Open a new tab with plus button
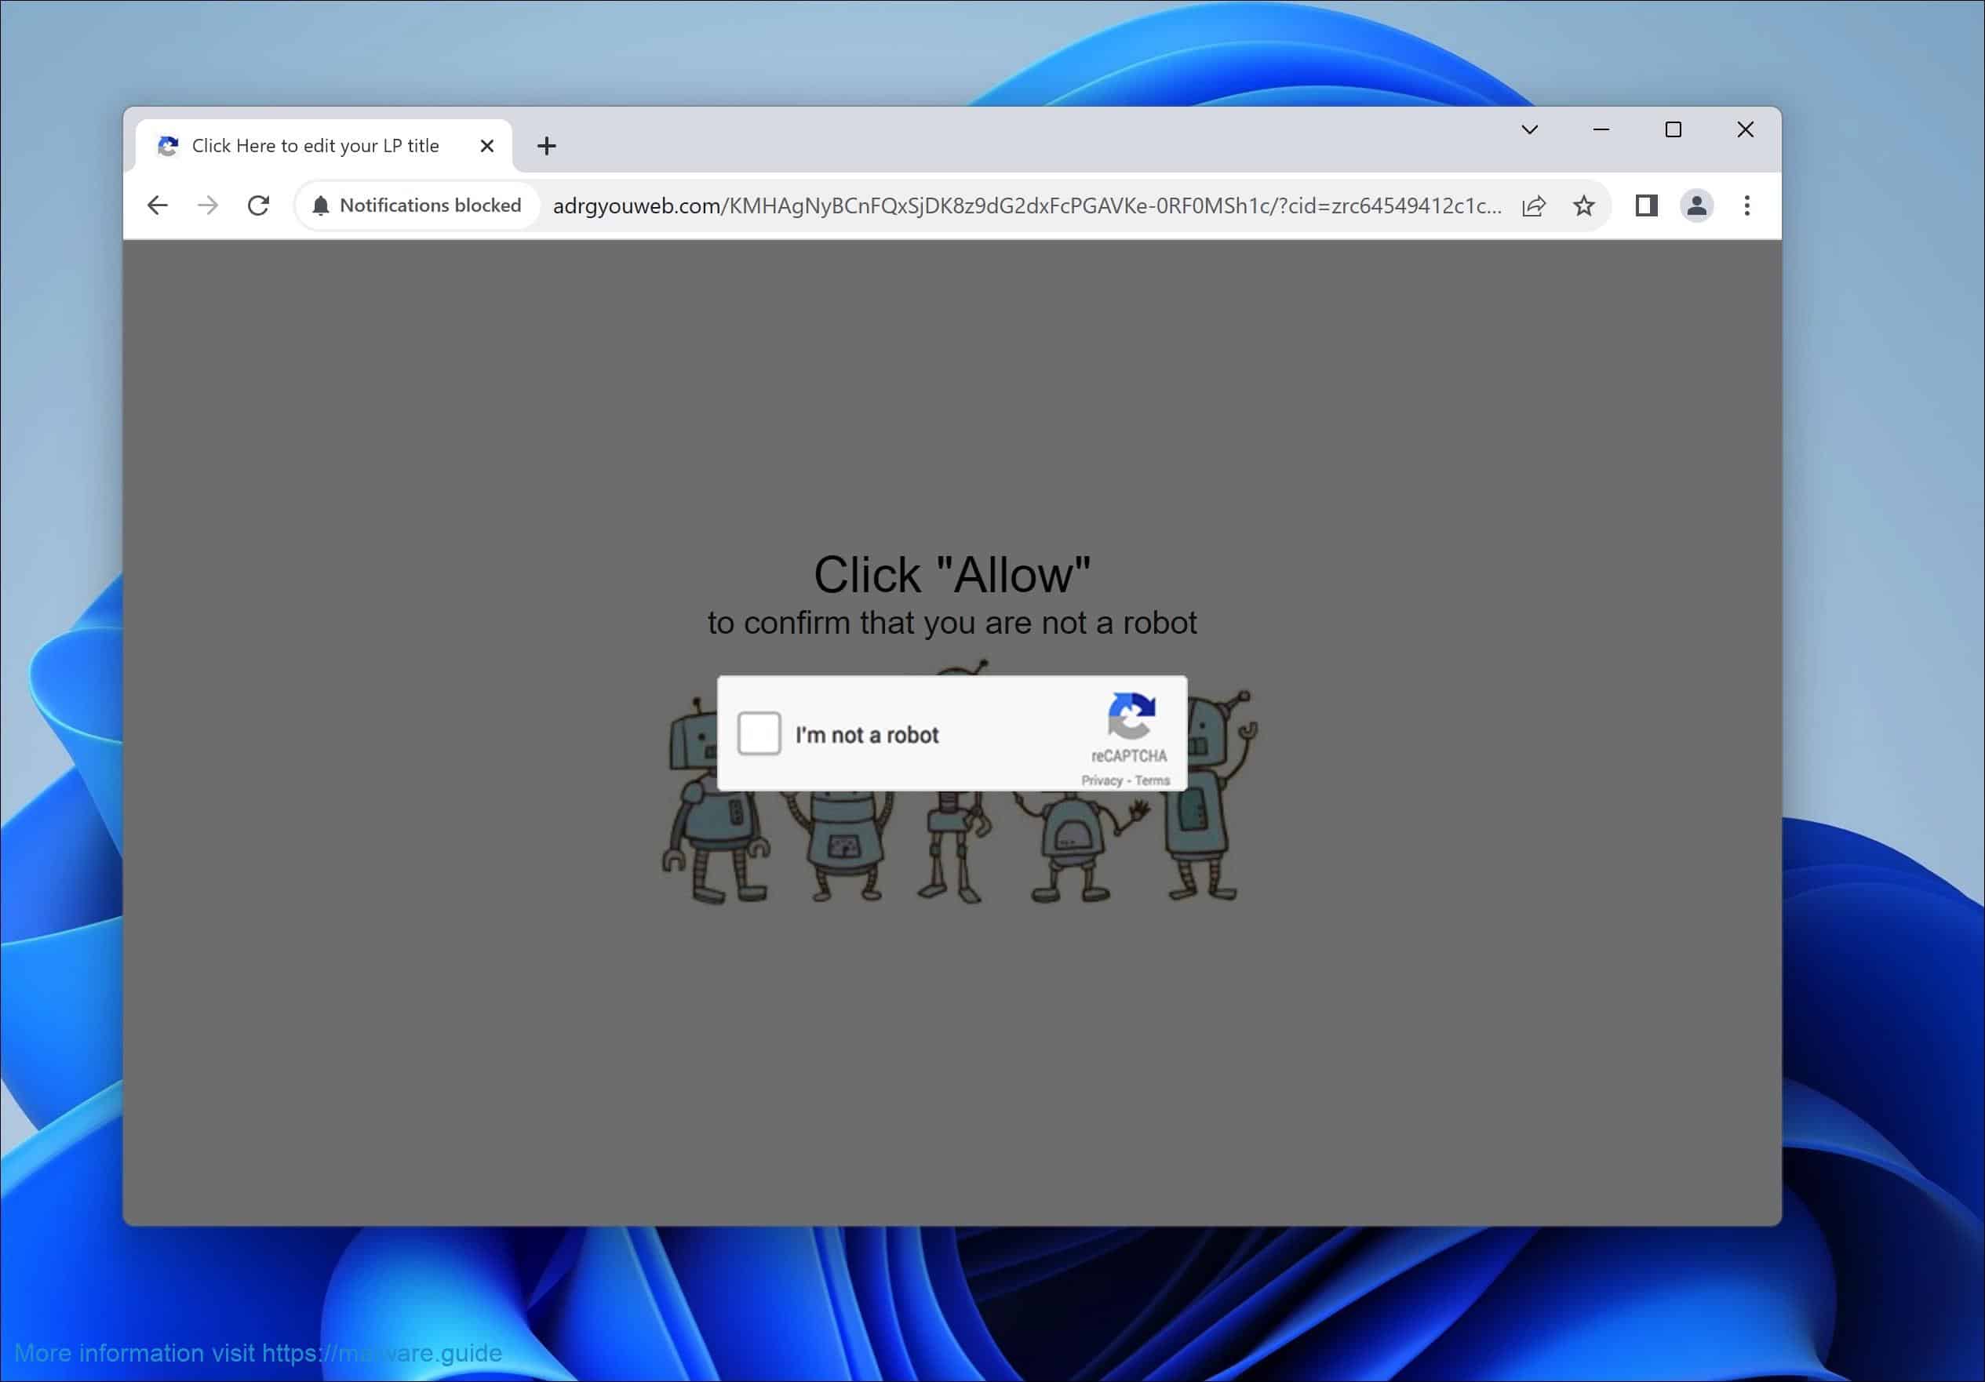This screenshot has height=1382, width=1985. (x=546, y=146)
